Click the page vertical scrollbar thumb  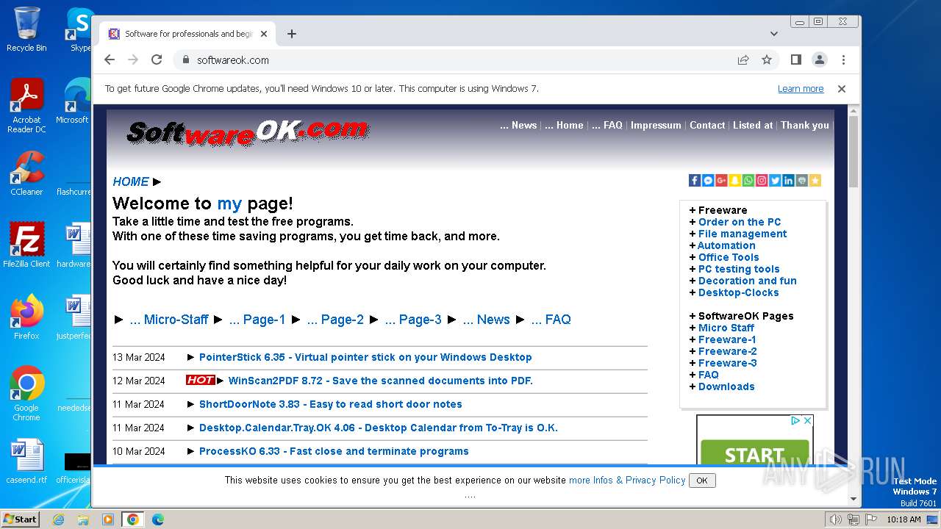[854, 151]
